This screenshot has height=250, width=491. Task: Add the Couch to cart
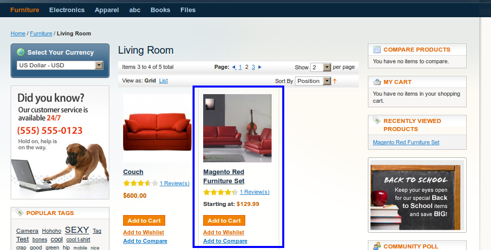(x=144, y=221)
